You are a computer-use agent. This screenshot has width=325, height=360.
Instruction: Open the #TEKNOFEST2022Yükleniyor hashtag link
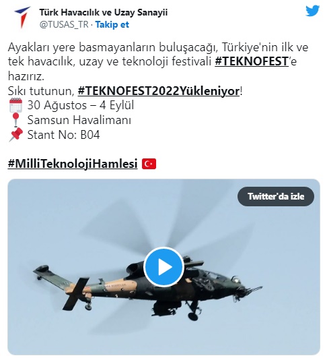[159, 91]
